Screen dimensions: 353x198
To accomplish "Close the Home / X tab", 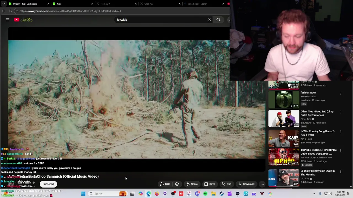I will coord(136,4).
